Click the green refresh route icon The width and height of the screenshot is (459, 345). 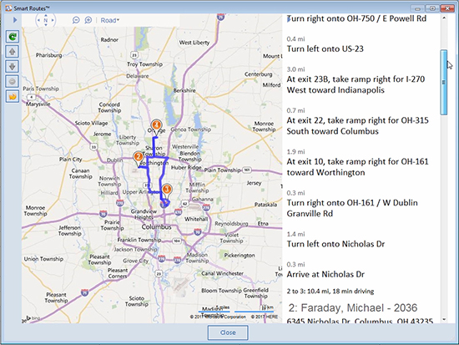point(13,37)
